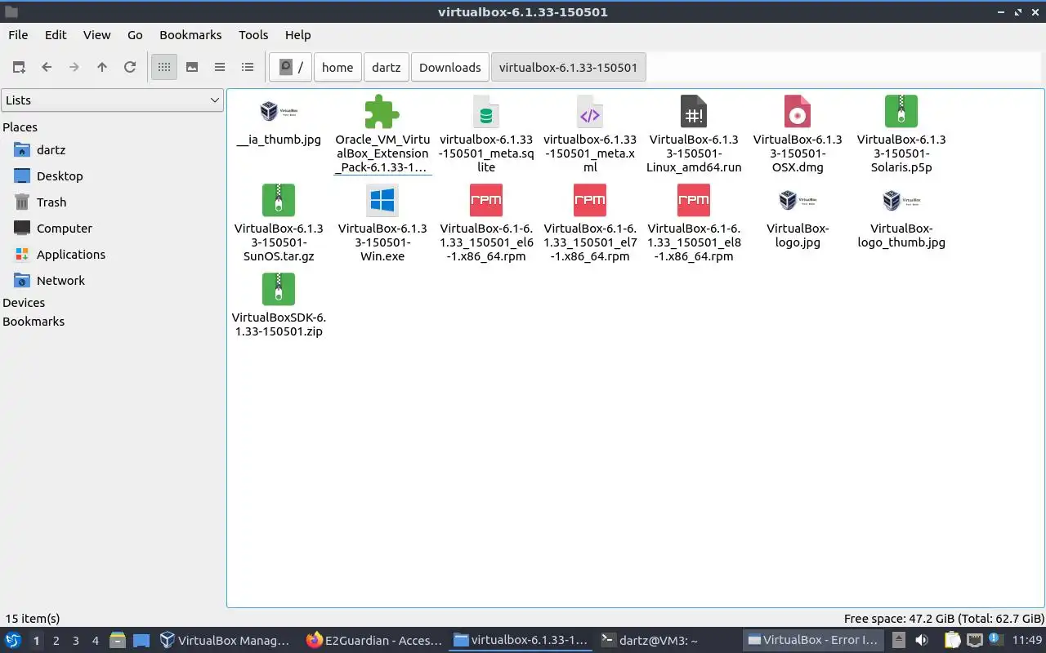Select the Bookmarks sidebar heading
Screen dimensions: 1046x653
(x=34, y=322)
